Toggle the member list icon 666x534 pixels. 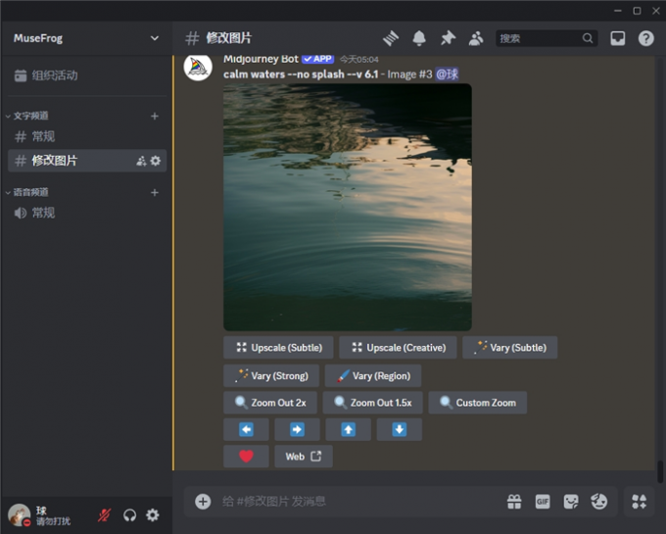click(476, 38)
